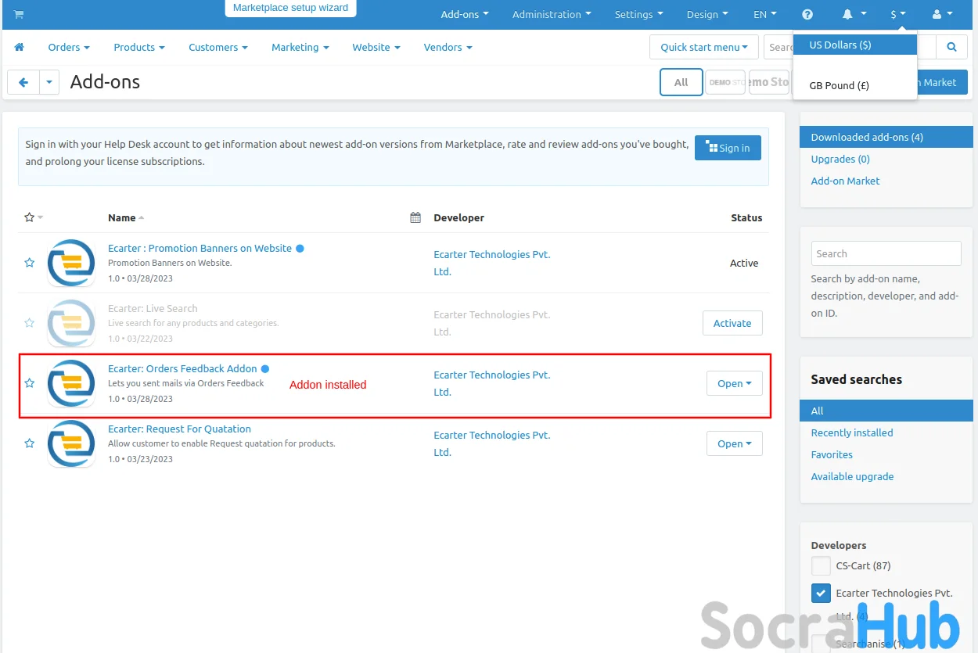
Task: Open the user account menu icon
Action: [x=942, y=14]
